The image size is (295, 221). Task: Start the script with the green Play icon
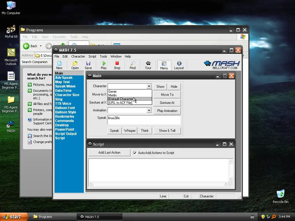point(104,65)
